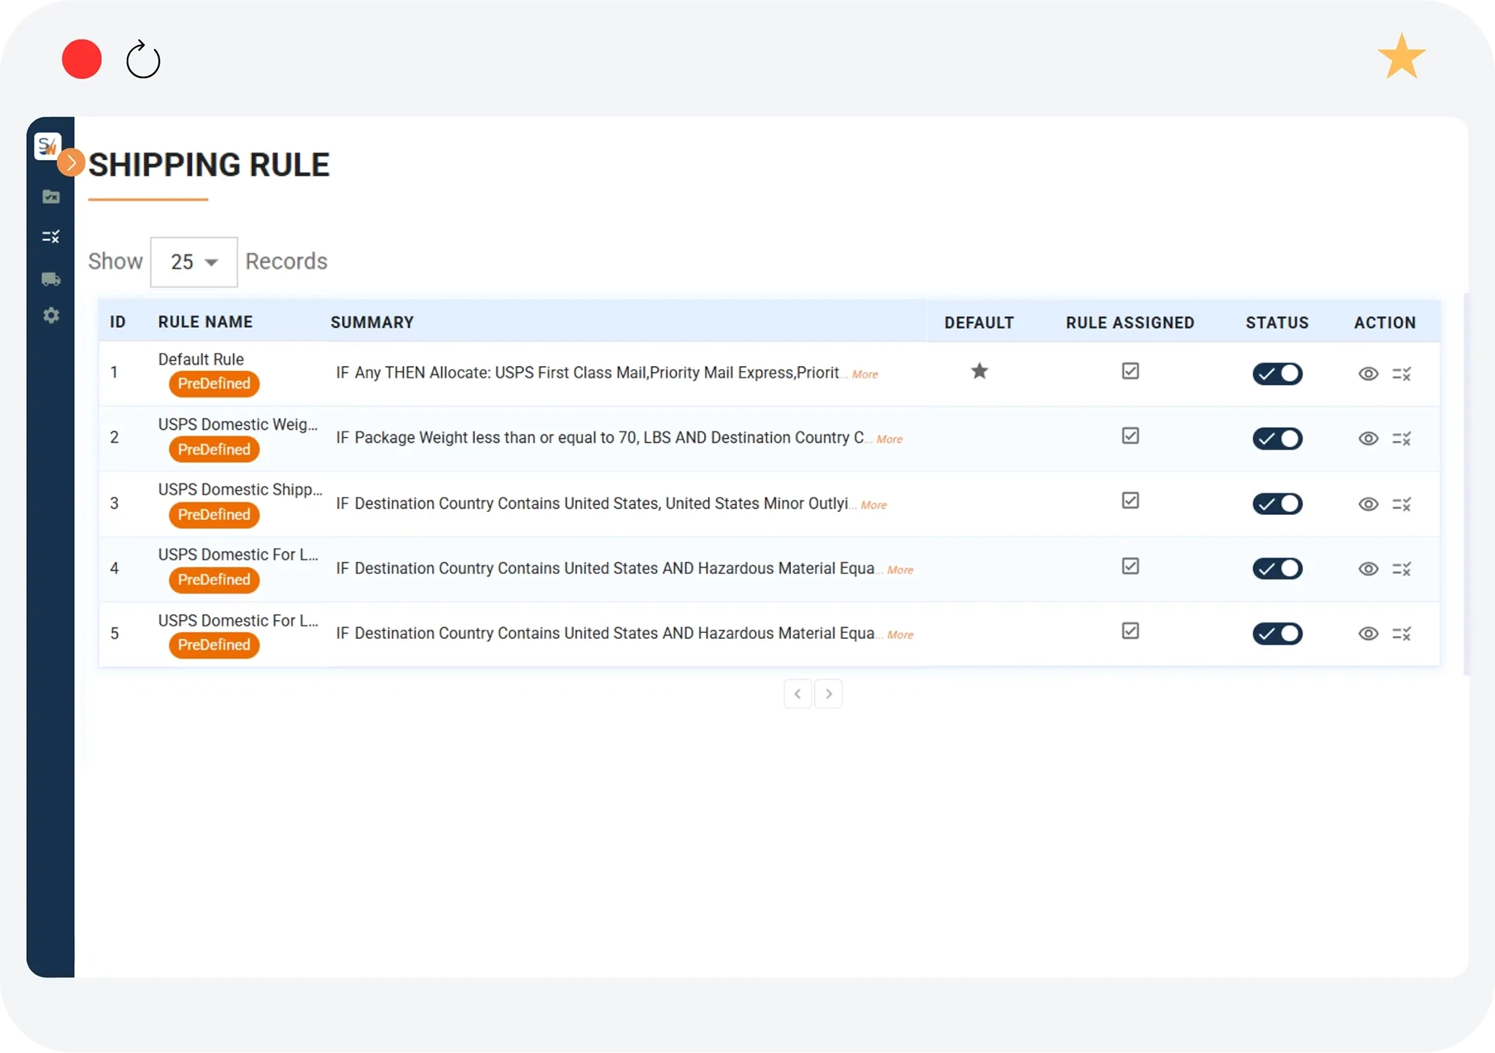The width and height of the screenshot is (1495, 1053).
Task: Click PreDefined badge under Default Rule
Action: [214, 383]
